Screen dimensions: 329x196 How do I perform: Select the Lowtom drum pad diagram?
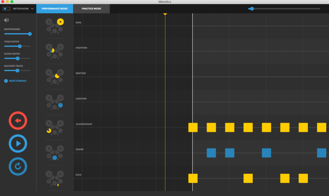54,102
